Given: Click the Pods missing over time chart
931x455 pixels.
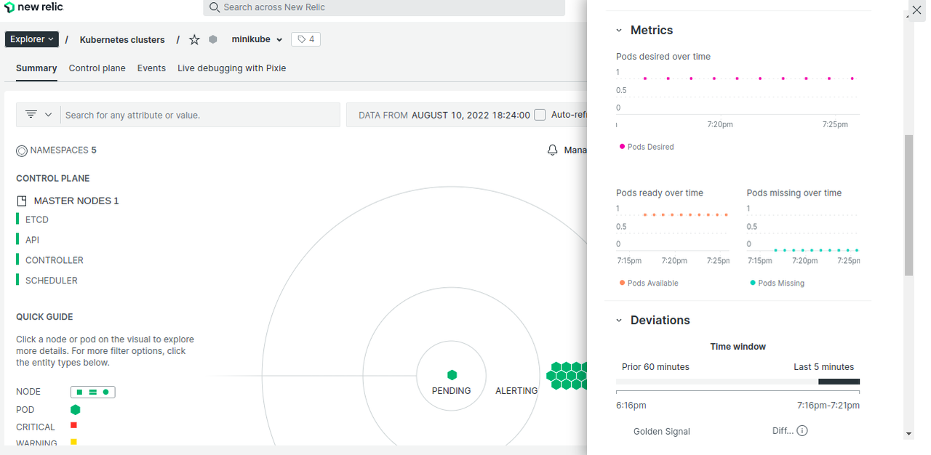Looking at the screenshot, I should coord(803,234).
